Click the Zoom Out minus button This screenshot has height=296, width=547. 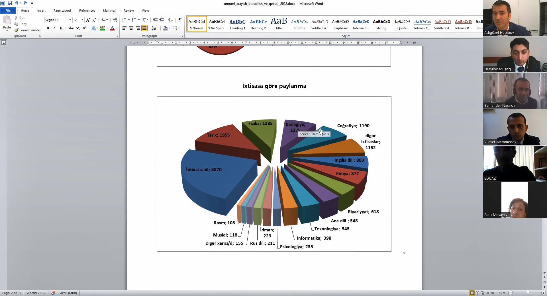pos(511,293)
